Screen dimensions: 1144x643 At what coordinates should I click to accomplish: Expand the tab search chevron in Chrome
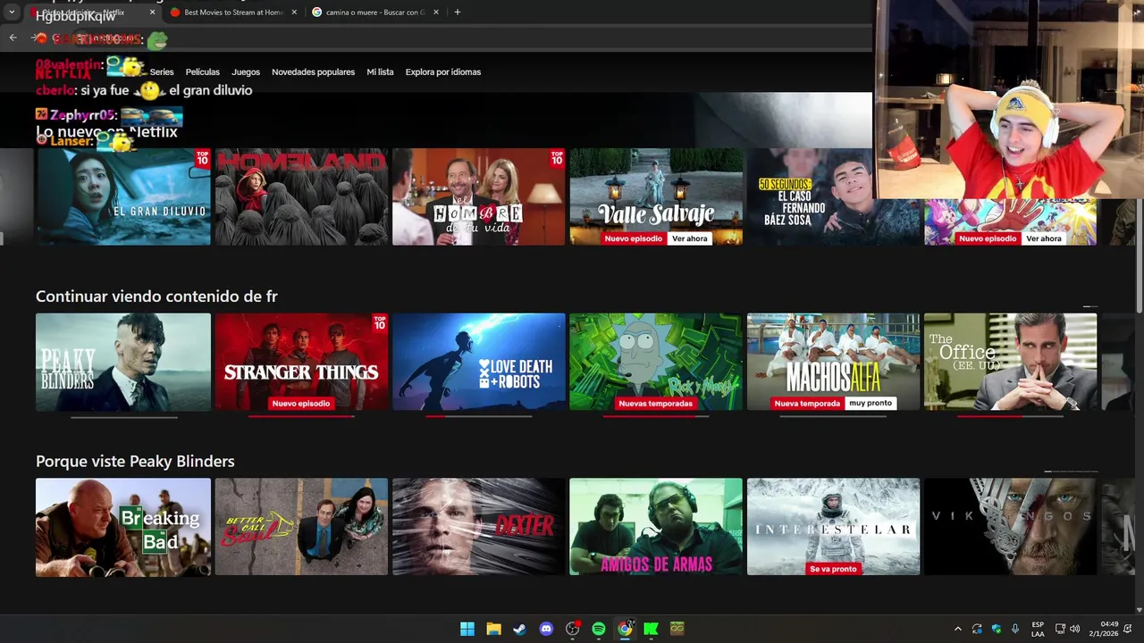click(x=12, y=13)
